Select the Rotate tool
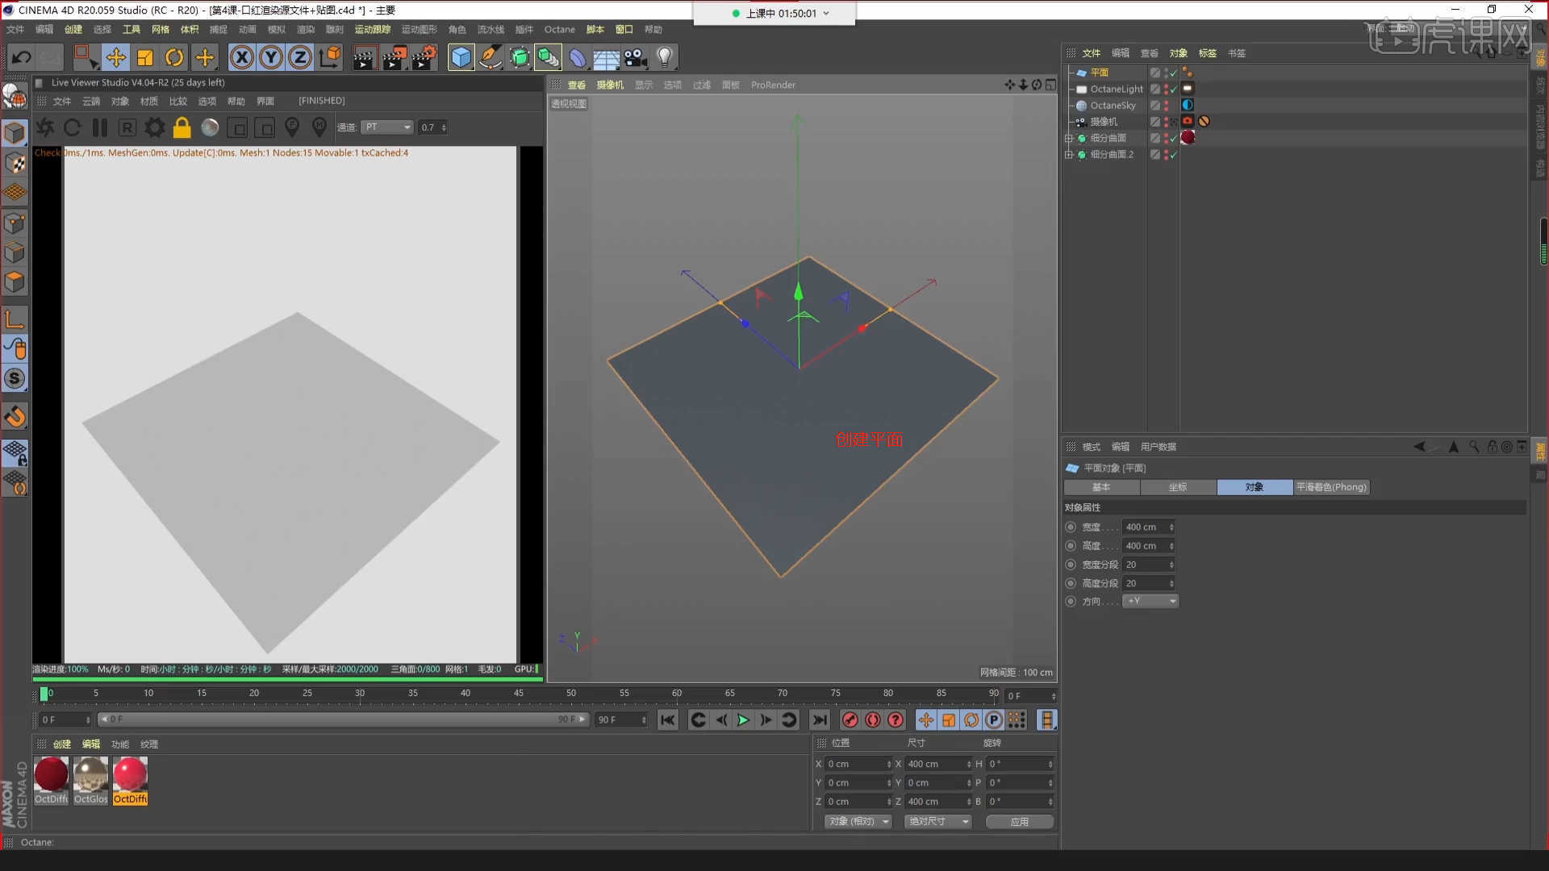The height and width of the screenshot is (871, 1549). 174,57
